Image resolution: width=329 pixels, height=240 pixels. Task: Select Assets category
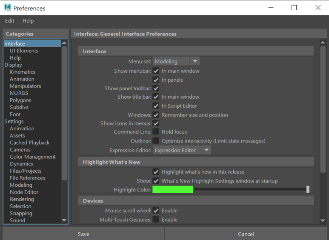point(17,135)
